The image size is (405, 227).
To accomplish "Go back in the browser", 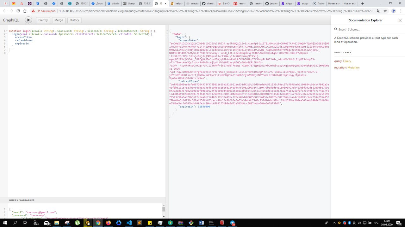I will click(4, 11).
